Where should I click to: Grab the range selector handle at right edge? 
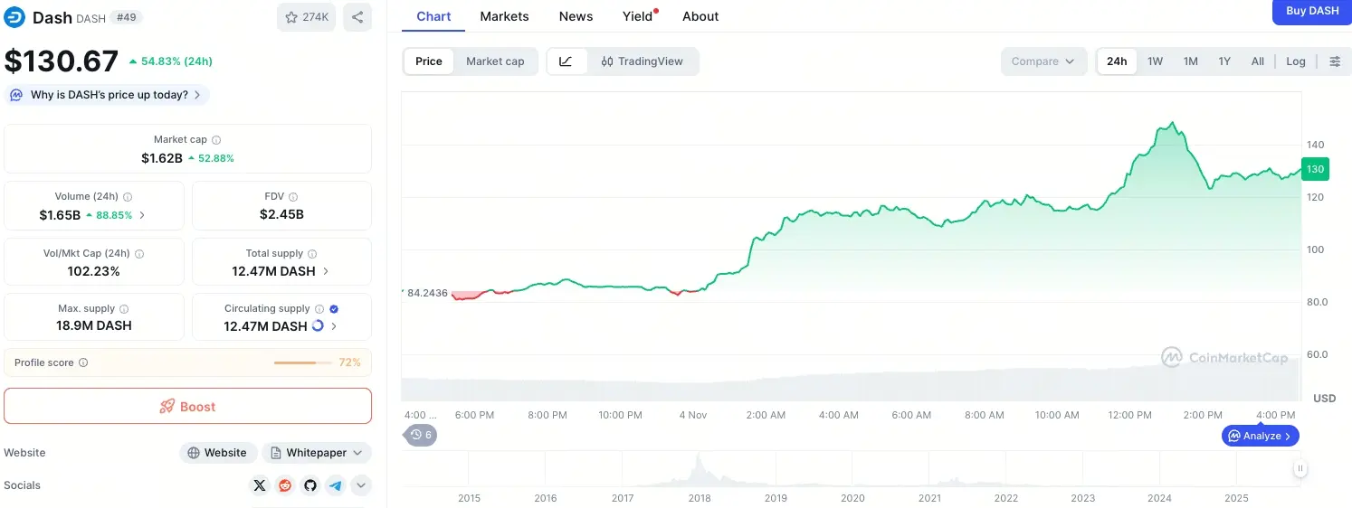(x=1300, y=468)
